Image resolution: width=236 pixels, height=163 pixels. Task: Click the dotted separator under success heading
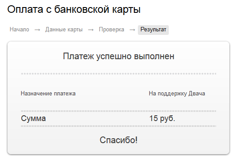[x=118, y=74]
